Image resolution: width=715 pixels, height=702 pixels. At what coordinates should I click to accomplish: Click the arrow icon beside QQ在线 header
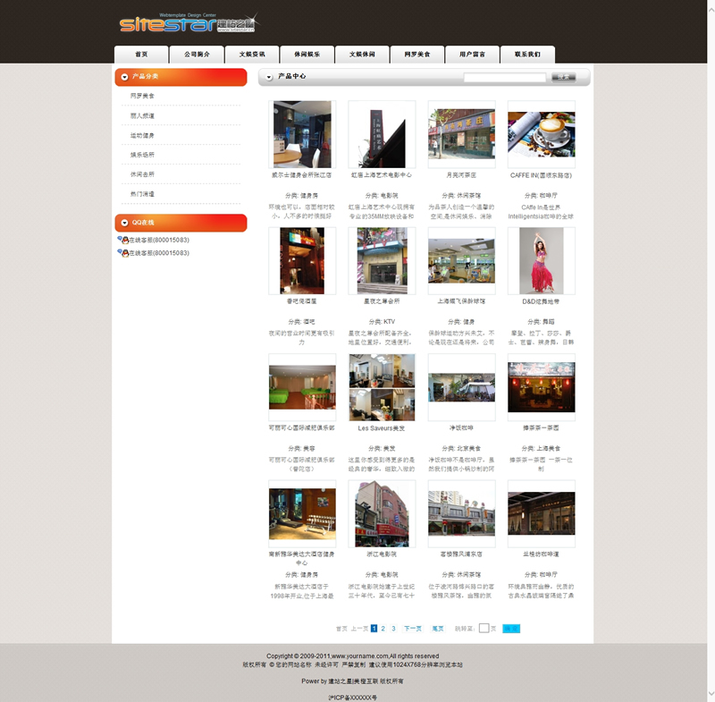pyautogui.click(x=124, y=223)
